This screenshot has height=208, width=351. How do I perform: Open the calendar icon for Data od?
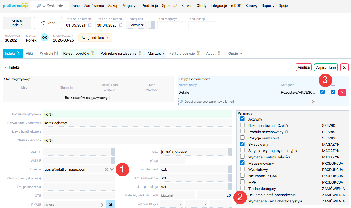[90, 25]
